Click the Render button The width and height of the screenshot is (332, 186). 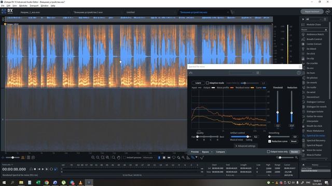[295, 152]
